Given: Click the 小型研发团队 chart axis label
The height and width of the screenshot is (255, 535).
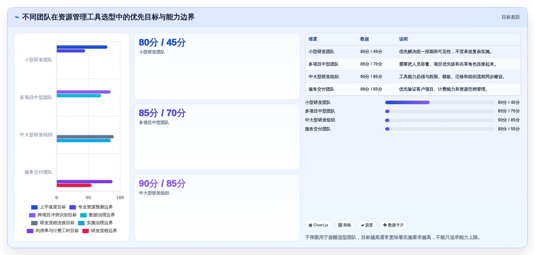Looking at the screenshot, I should [38, 60].
